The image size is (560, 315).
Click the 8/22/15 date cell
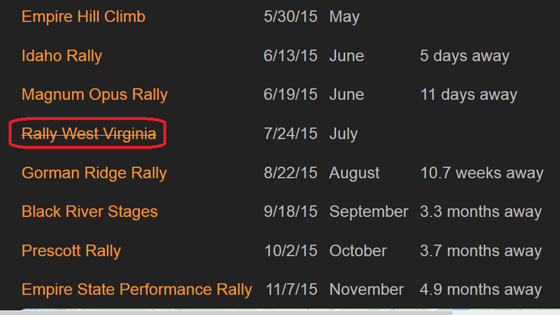[290, 173]
